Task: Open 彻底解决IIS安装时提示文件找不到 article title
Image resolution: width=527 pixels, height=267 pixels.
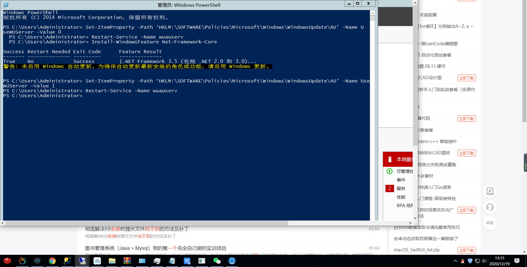Action: [x=137, y=229]
